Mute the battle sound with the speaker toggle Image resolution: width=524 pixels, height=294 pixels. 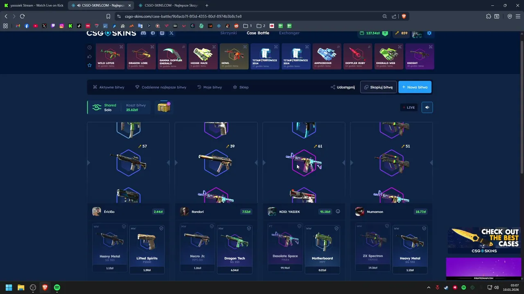point(427,107)
